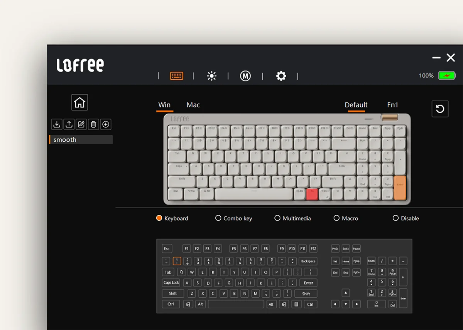Open the settings gear icon
The height and width of the screenshot is (330, 463).
pos(281,76)
